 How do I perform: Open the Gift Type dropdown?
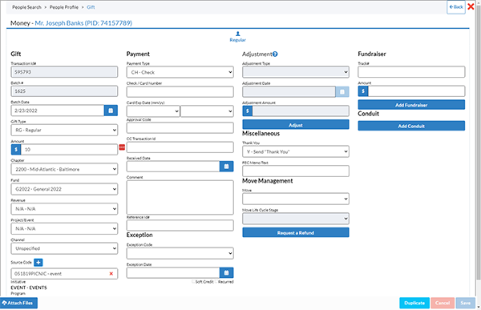pyautogui.click(x=64, y=130)
